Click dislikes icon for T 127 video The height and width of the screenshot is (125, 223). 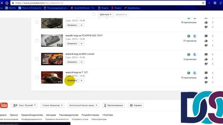(206, 82)
